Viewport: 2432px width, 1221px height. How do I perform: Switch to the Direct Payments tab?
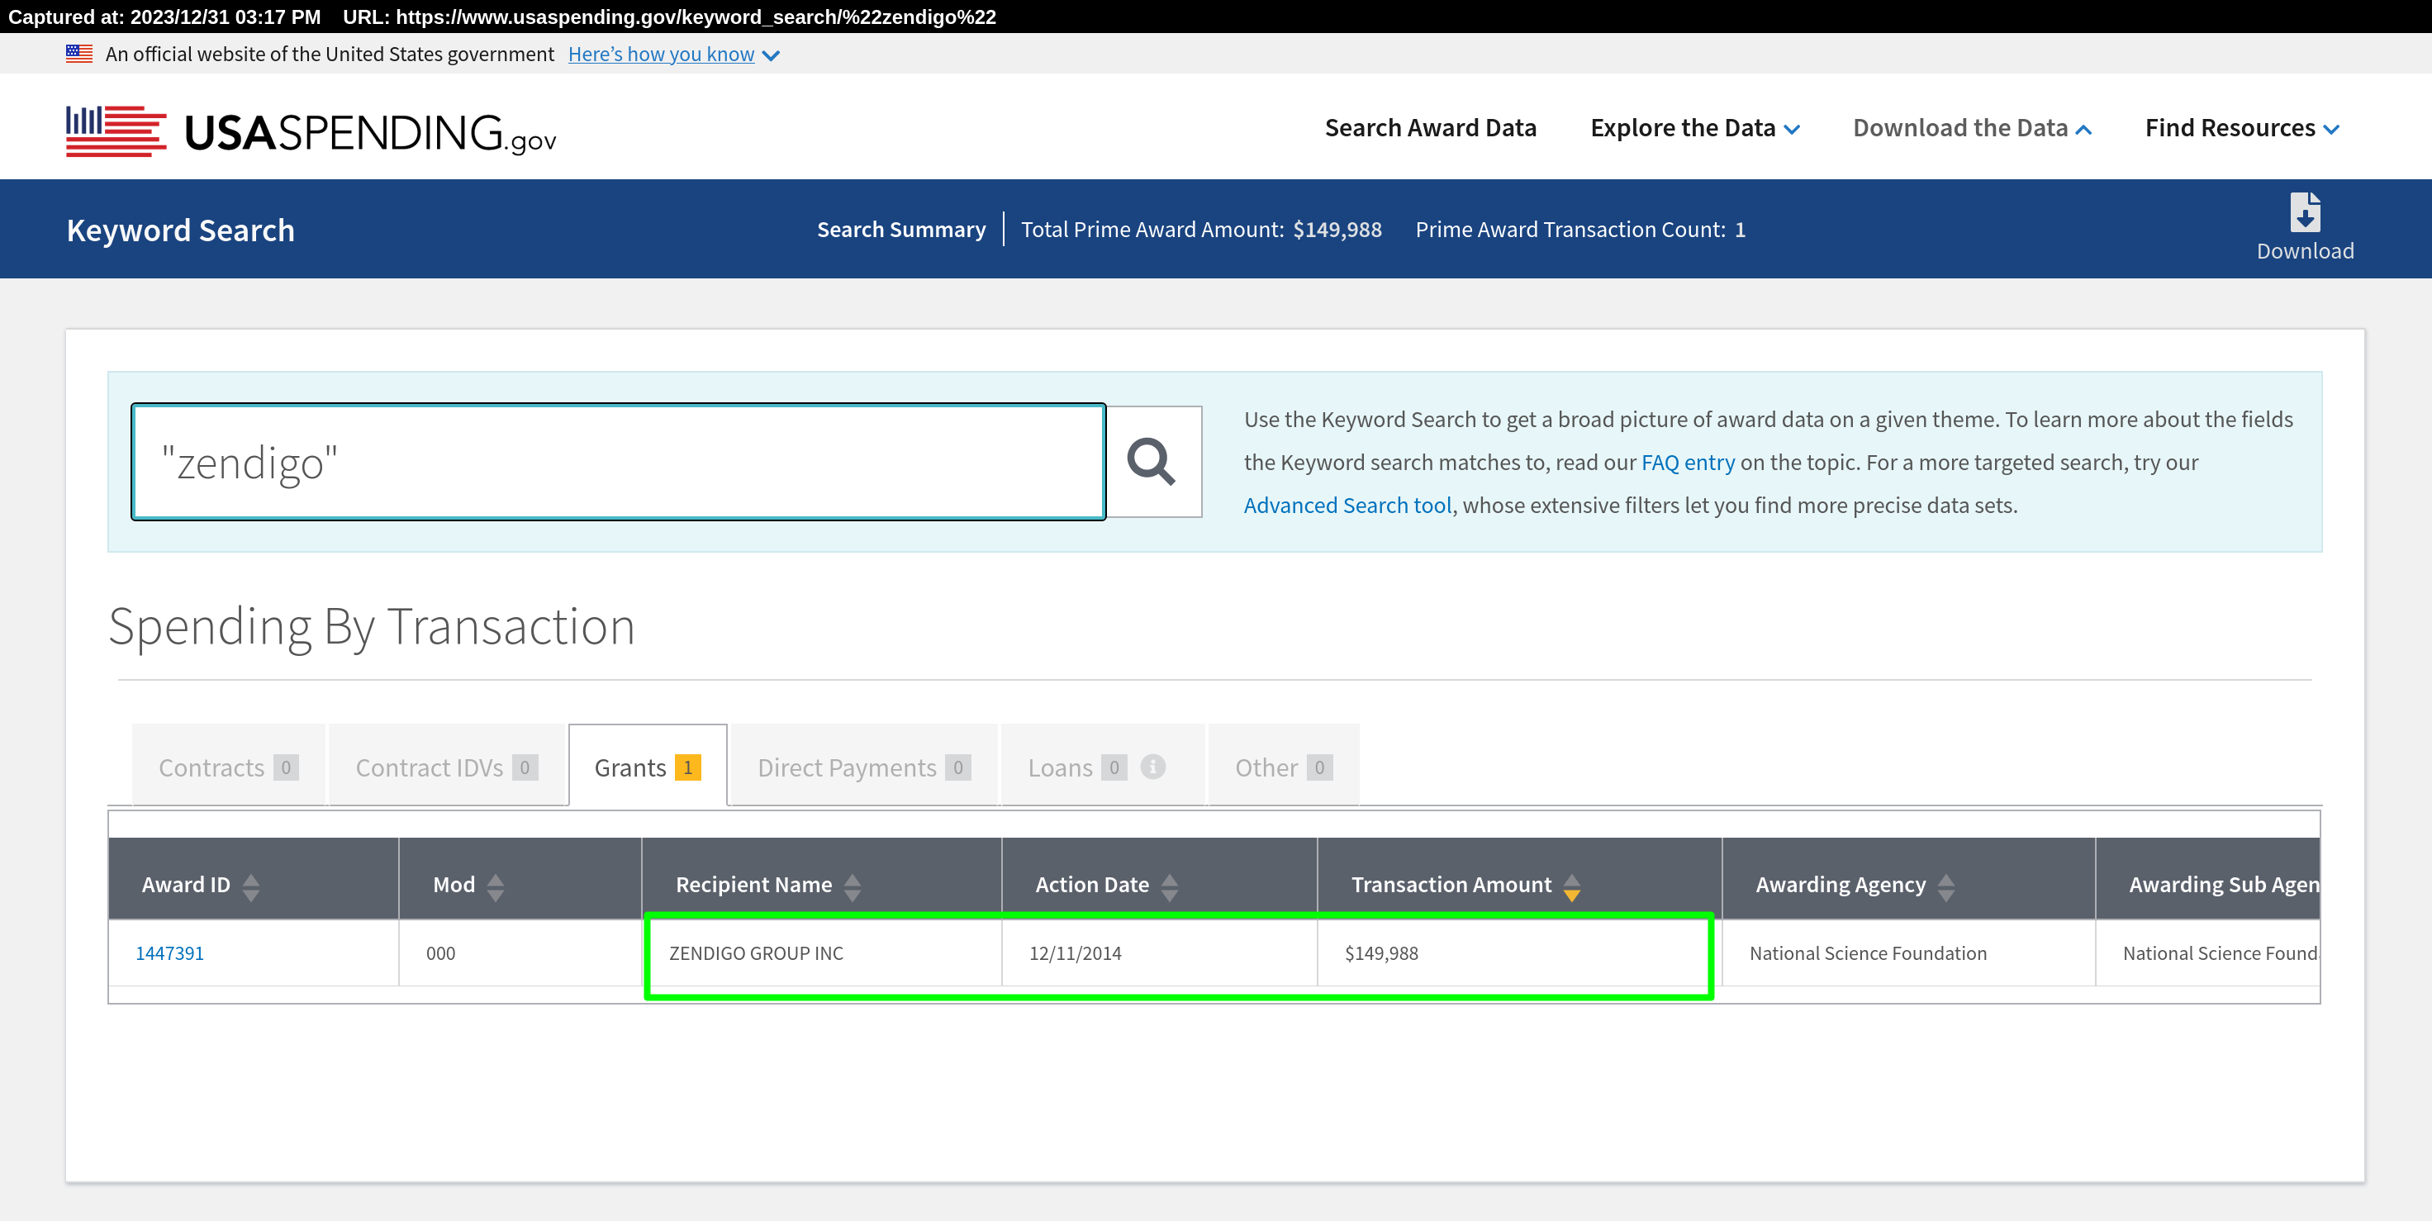click(864, 766)
